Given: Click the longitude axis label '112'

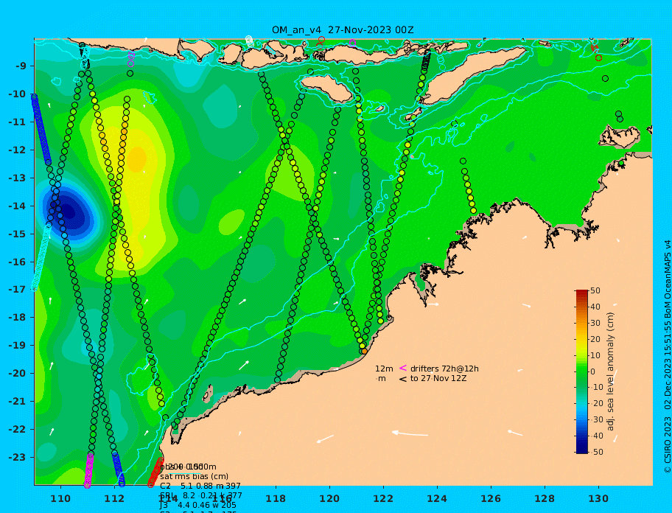Looking at the screenshot, I should [114, 499].
